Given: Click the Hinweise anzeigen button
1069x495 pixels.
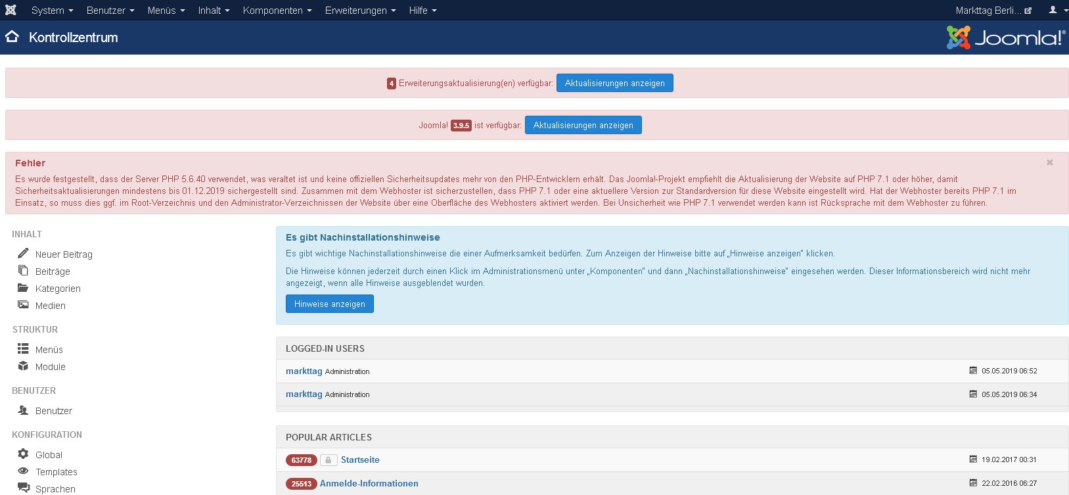Looking at the screenshot, I should click(329, 304).
